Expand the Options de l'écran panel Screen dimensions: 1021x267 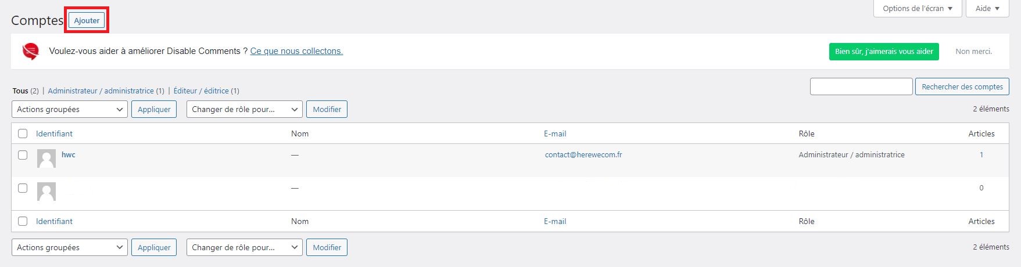coord(918,9)
